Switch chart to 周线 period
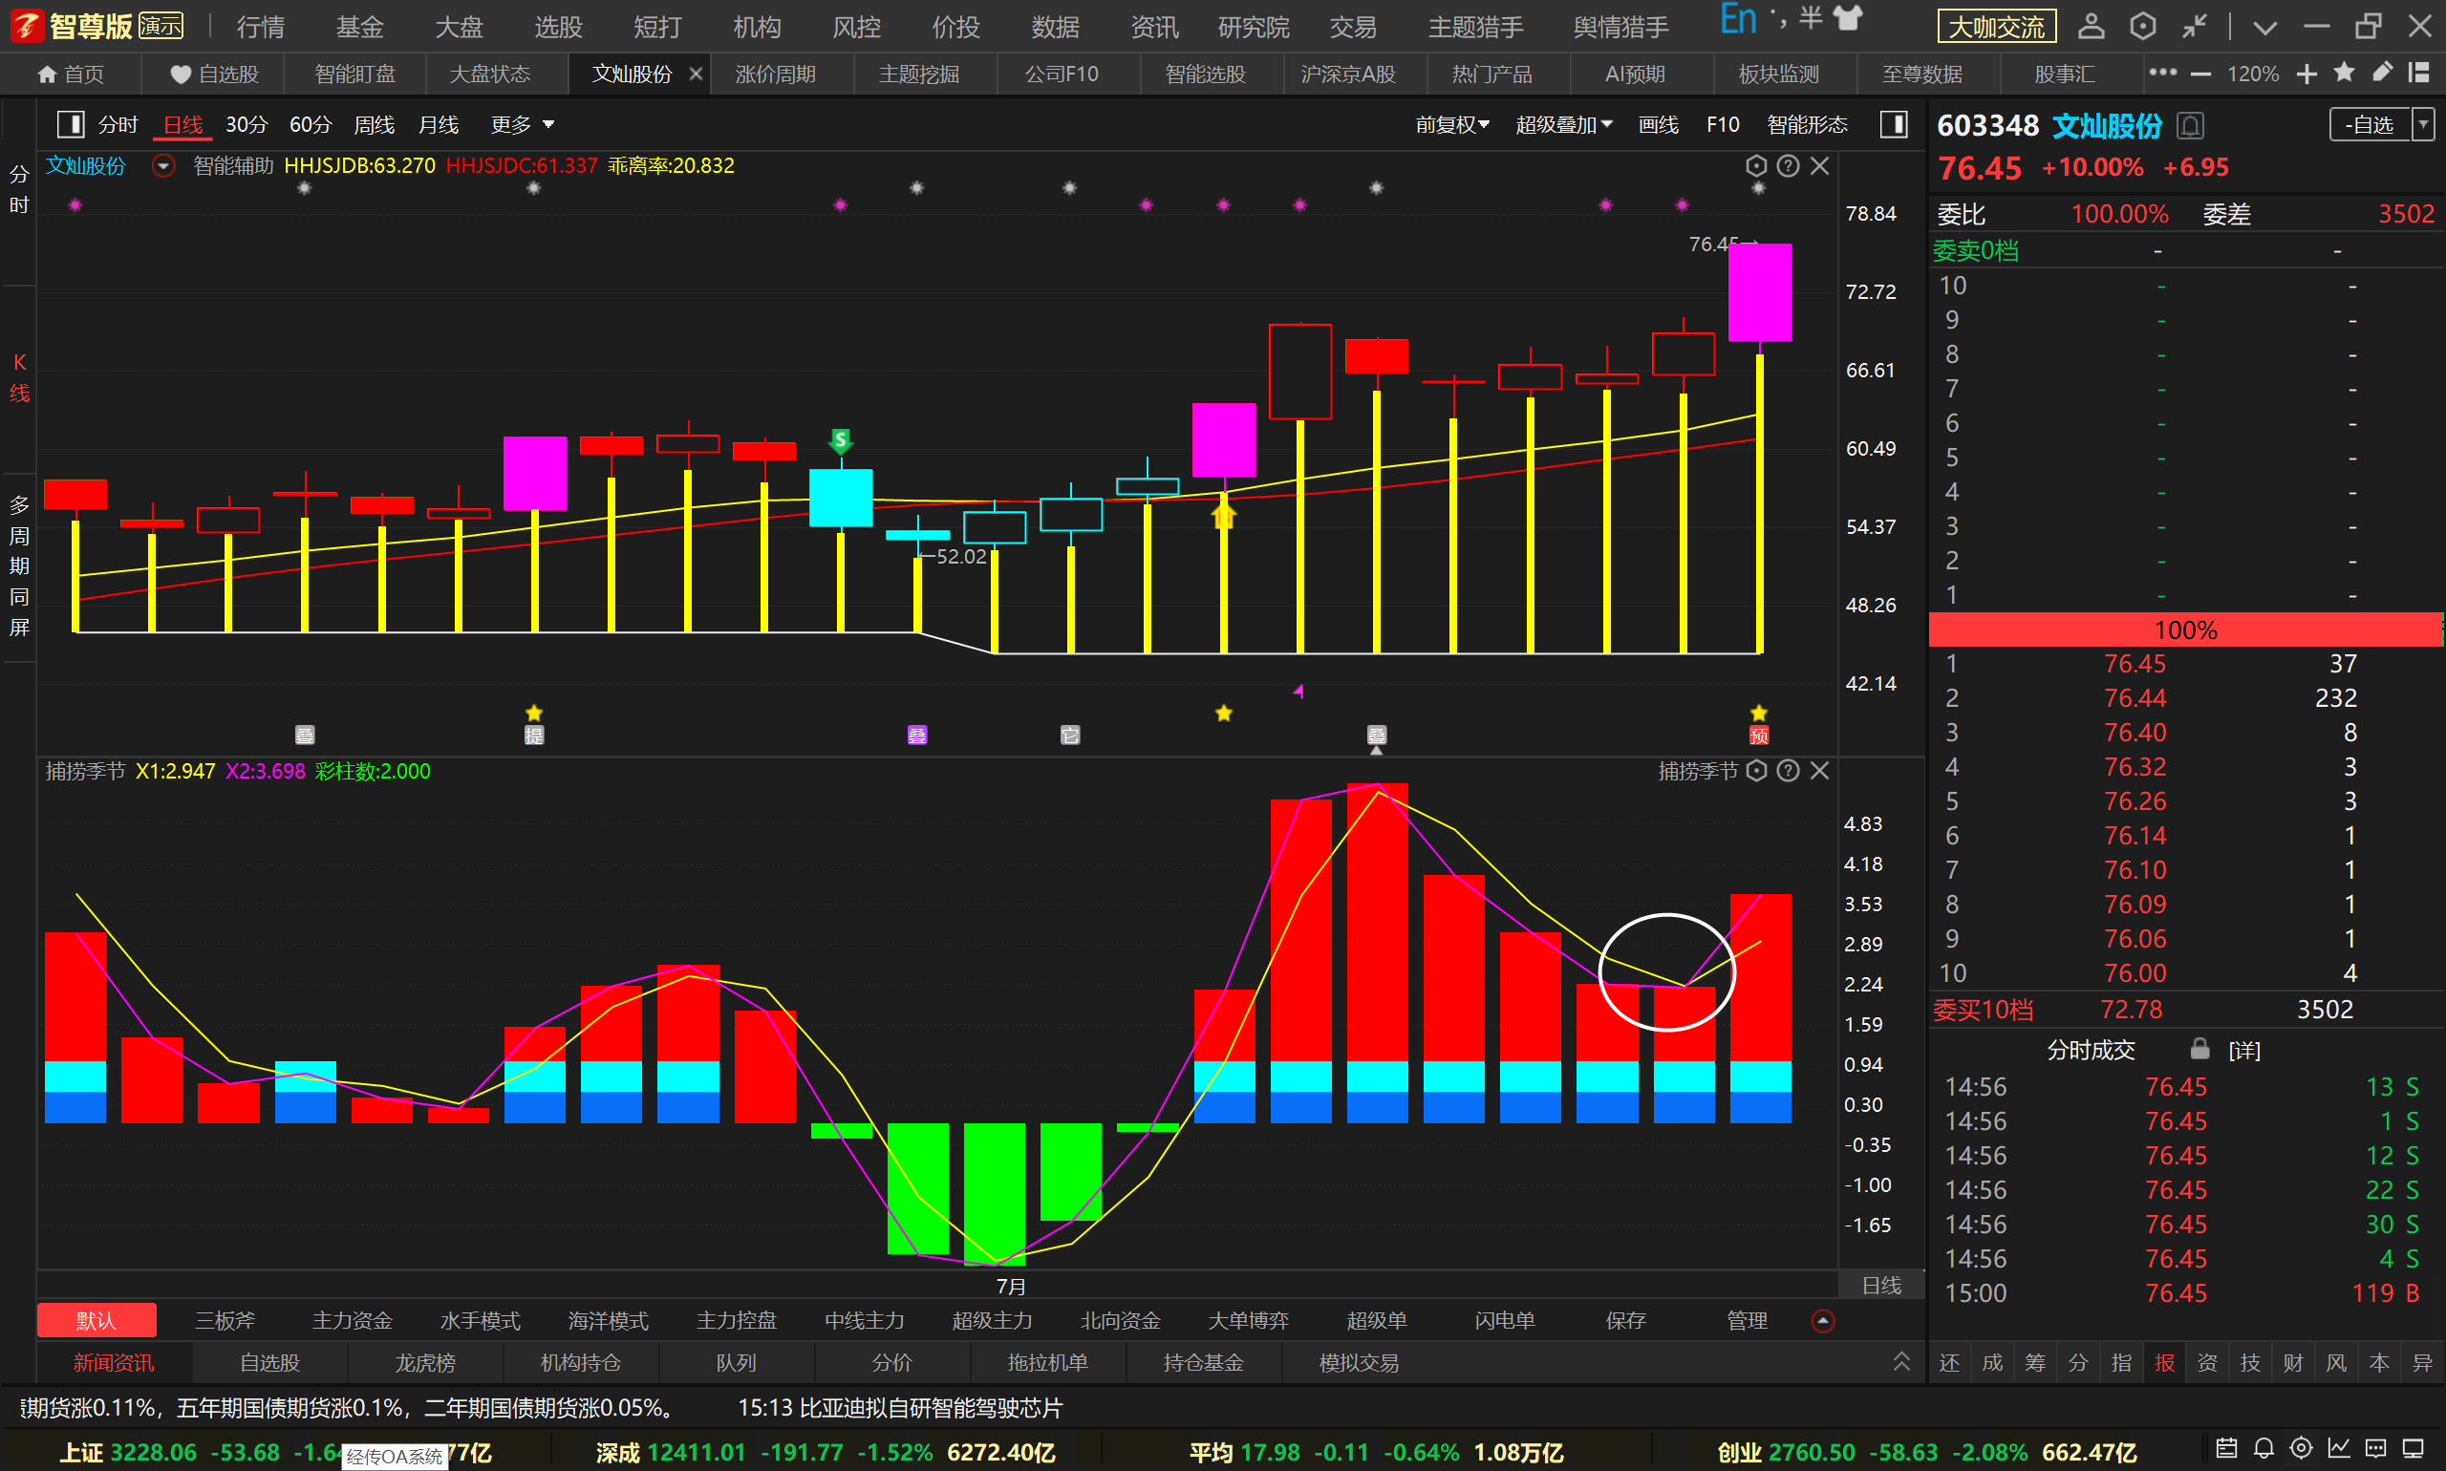This screenshot has width=2446, height=1471. pos(374,125)
